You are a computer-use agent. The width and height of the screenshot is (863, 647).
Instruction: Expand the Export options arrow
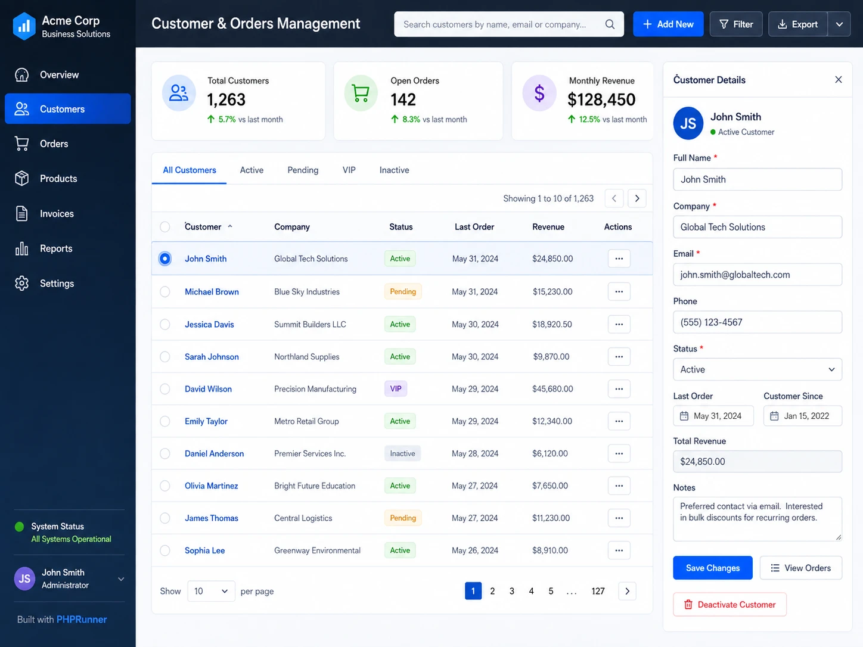coord(839,24)
